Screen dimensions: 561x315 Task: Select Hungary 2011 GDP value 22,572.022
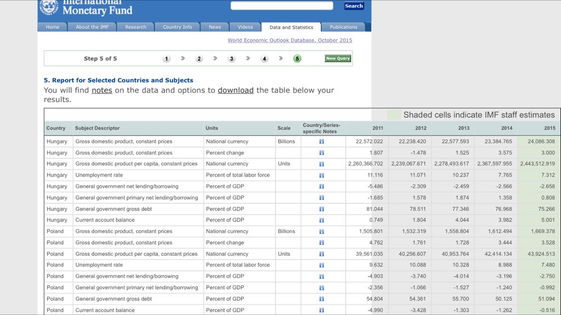[369, 141]
